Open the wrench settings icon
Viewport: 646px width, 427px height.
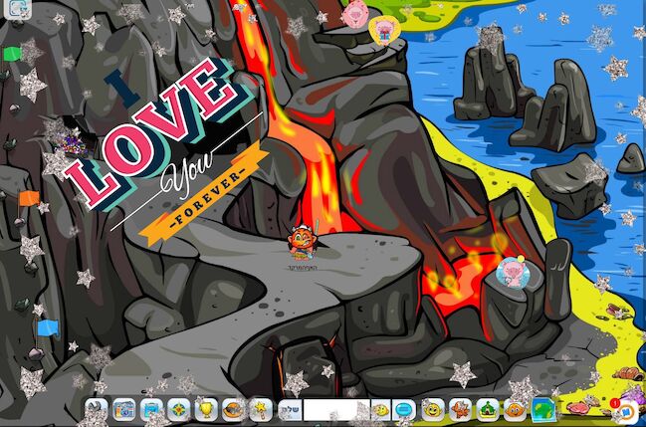click(97, 410)
